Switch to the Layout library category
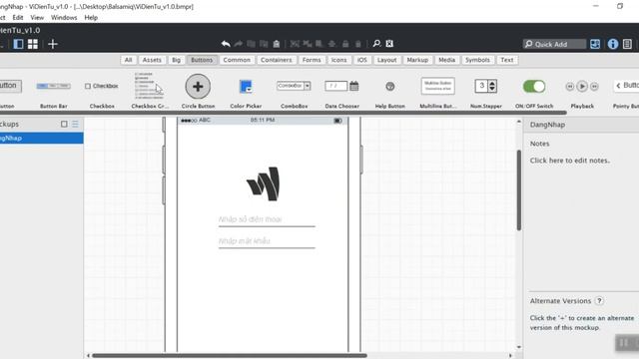 [386, 60]
